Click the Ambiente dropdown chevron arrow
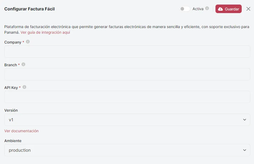Screen dimensions: 254x164 pos(244,150)
